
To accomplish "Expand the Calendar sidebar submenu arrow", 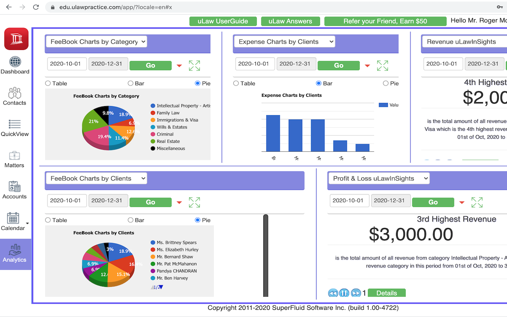I will coord(27,223).
